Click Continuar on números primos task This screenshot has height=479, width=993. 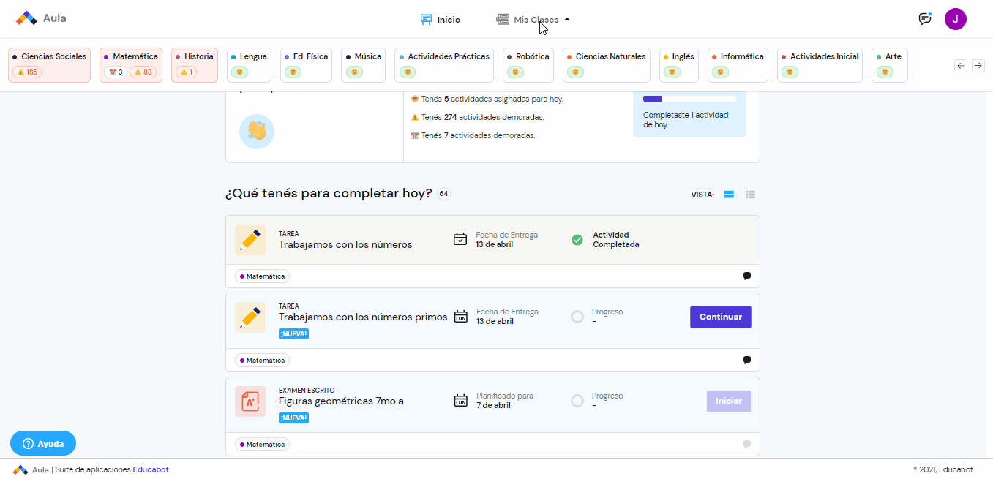720,317
